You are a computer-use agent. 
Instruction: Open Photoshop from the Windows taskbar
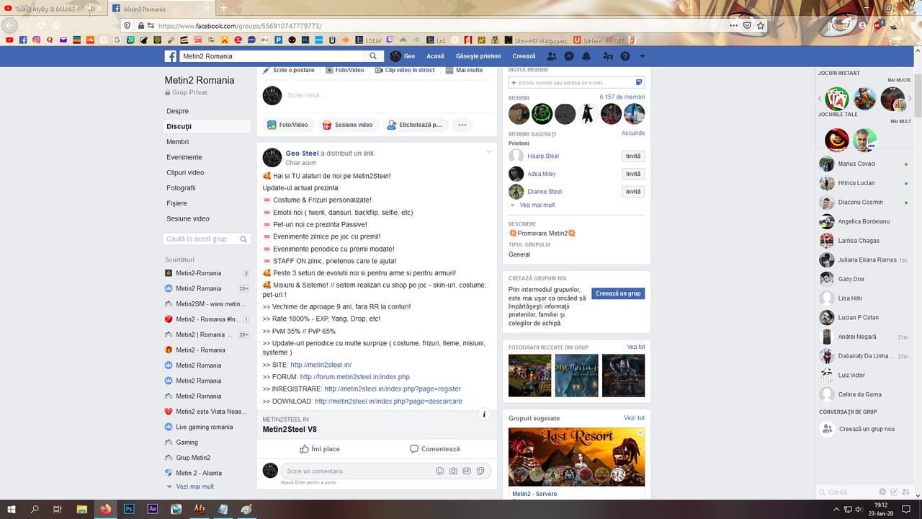[129, 509]
